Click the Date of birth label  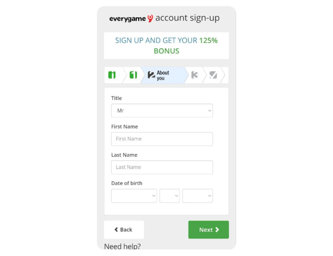point(127,183)
